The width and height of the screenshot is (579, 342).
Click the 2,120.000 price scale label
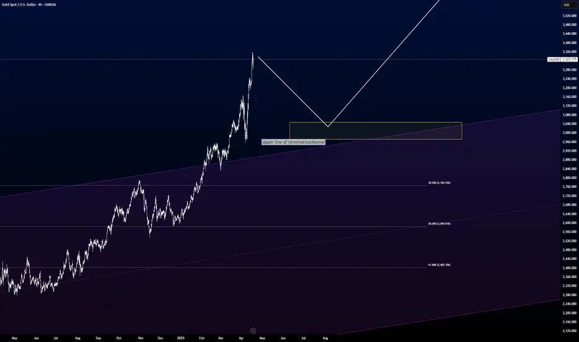click(570, 331)
